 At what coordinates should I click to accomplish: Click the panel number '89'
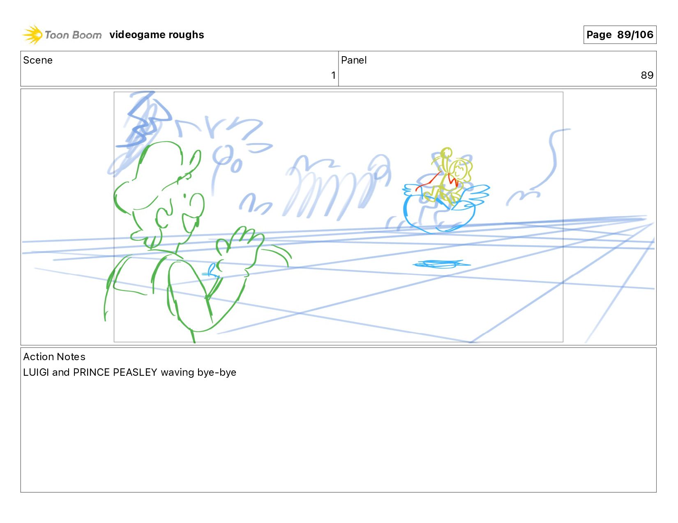click(x=647, y=75)
